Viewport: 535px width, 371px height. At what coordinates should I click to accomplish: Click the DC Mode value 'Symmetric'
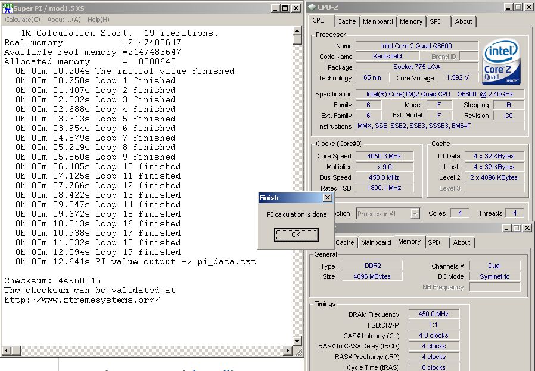click(x=494, y=276)
